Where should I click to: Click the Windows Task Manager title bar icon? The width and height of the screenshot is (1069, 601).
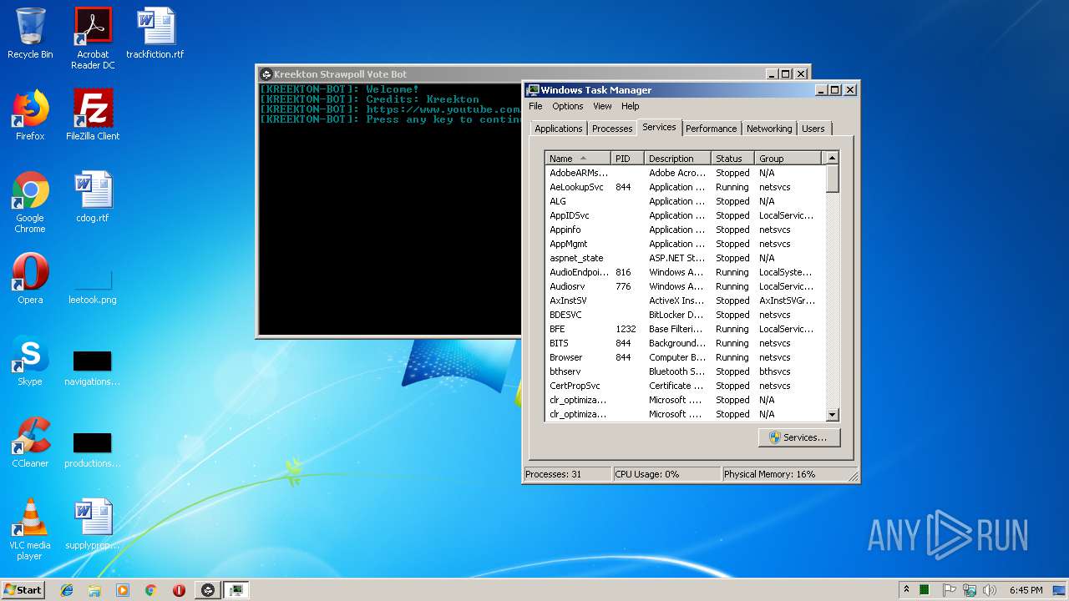(x=533, y=90)
